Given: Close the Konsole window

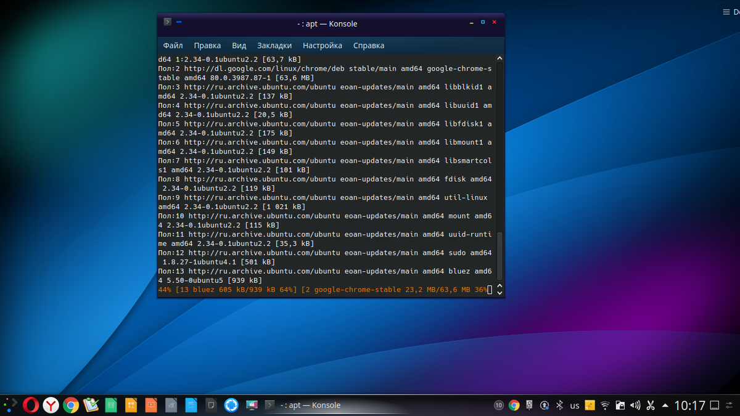Looking at the screenshot, I should pyautogui.click(x=494, y=22).
